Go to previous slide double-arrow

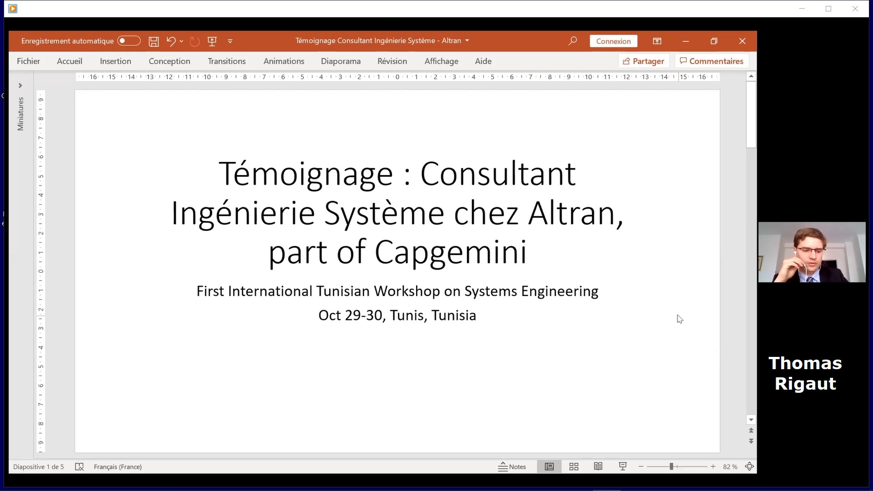click(x=751, y=430)
